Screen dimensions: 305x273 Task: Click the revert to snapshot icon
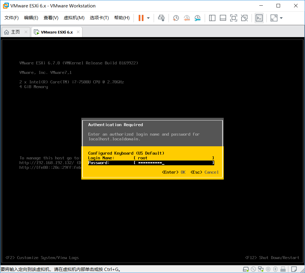[x=187, y=18]
